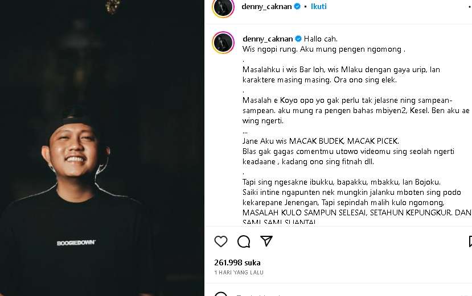Click the verified badge in the post header
The height and width of the screenshot is (296, 472).
click(297, 6)
